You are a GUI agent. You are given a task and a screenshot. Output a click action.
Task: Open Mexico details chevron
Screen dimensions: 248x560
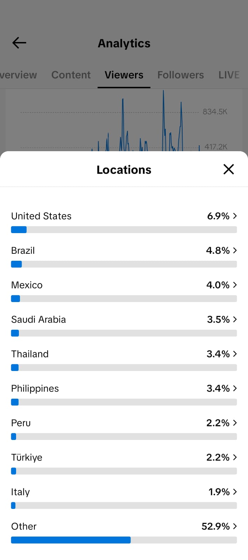coord(235,285)
